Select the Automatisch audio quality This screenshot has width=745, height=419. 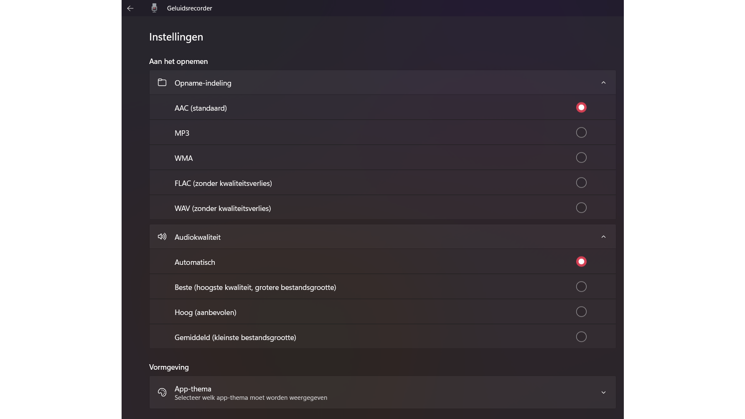click(581, 262)
